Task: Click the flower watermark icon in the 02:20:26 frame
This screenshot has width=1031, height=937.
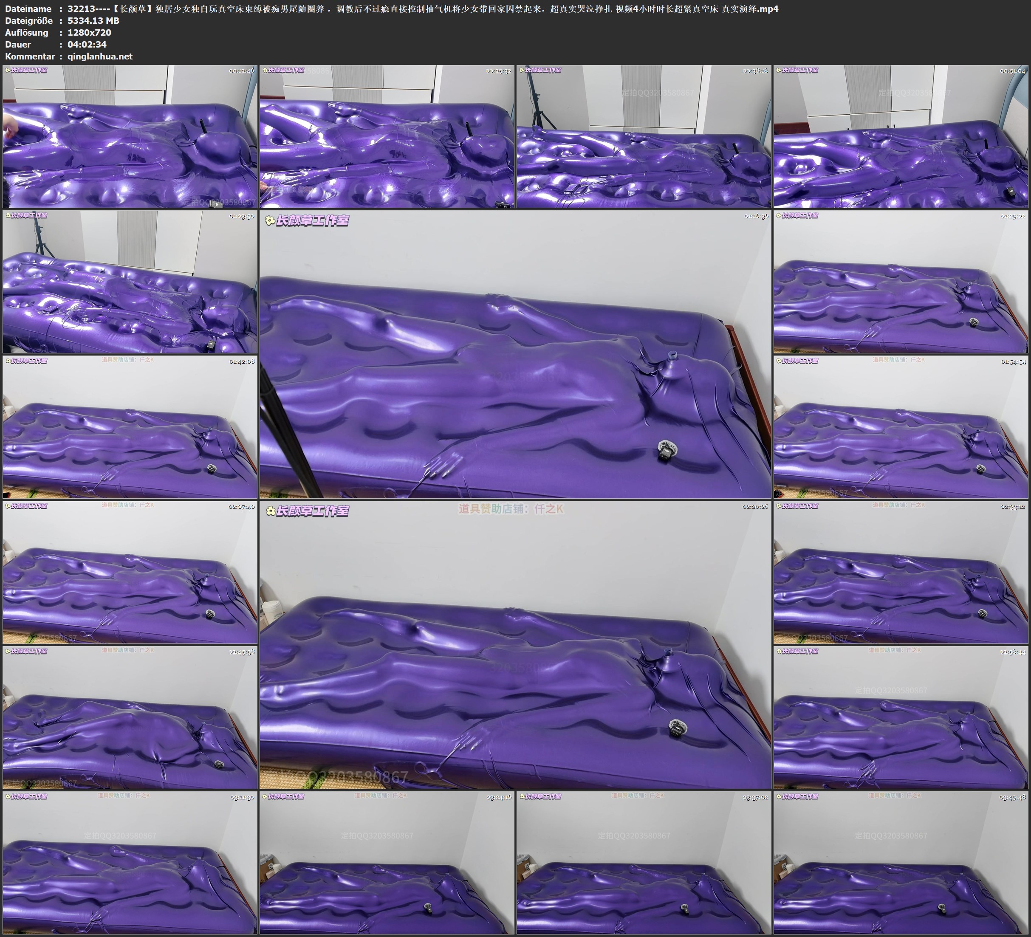Action: (x=271, y=511)
